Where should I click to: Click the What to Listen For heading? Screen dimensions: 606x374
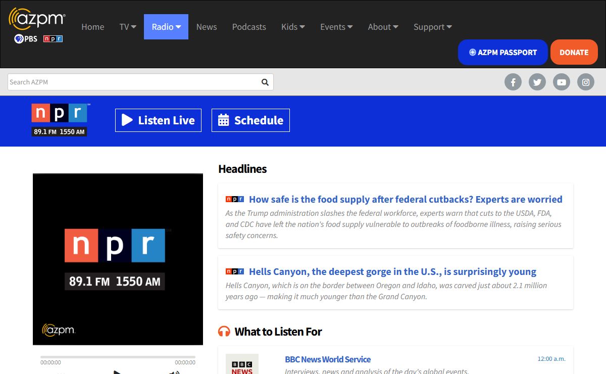278,332
